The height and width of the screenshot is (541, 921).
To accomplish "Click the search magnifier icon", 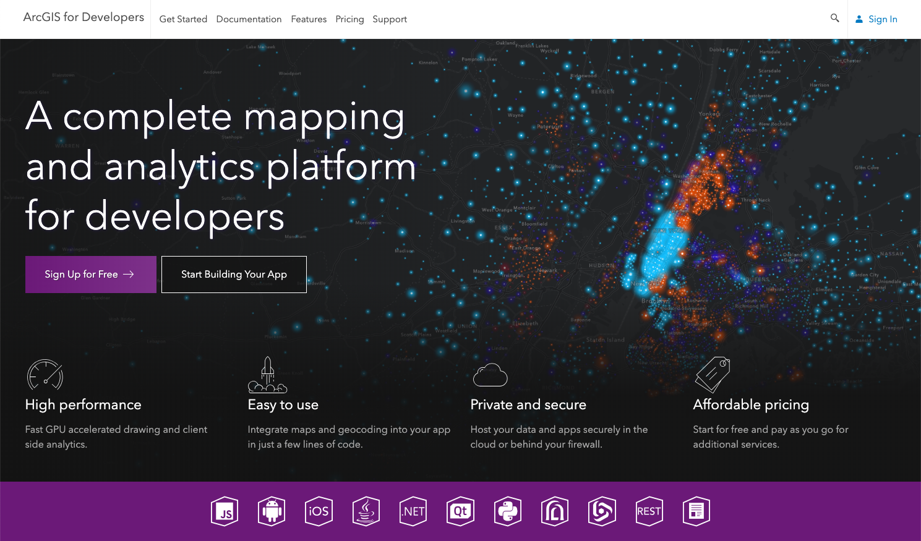I will [x=834, y=19].
